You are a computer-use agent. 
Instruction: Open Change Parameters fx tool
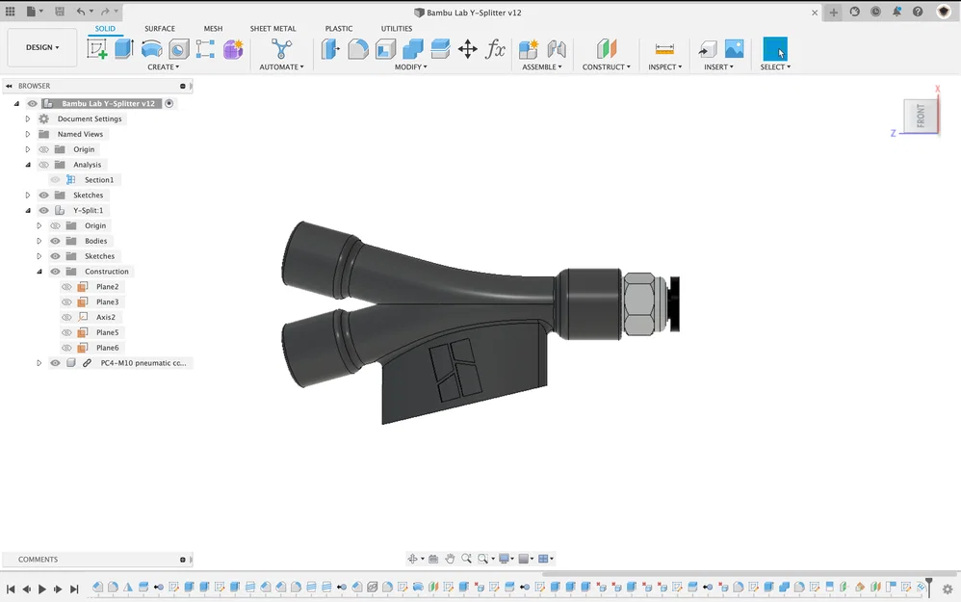pyautogui.click(x=495, y=49)
